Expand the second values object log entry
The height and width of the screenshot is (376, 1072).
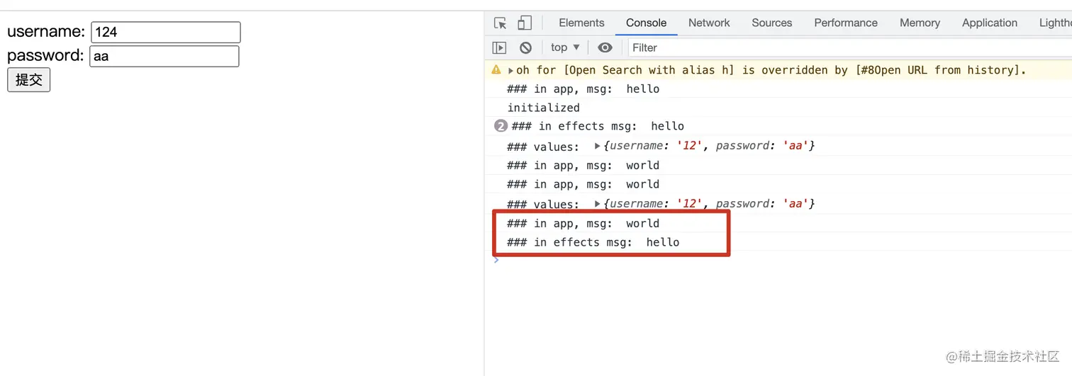(x=598, y=204)
